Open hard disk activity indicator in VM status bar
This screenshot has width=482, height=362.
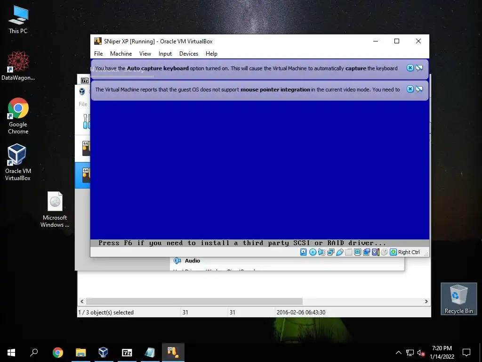point(304,252)
